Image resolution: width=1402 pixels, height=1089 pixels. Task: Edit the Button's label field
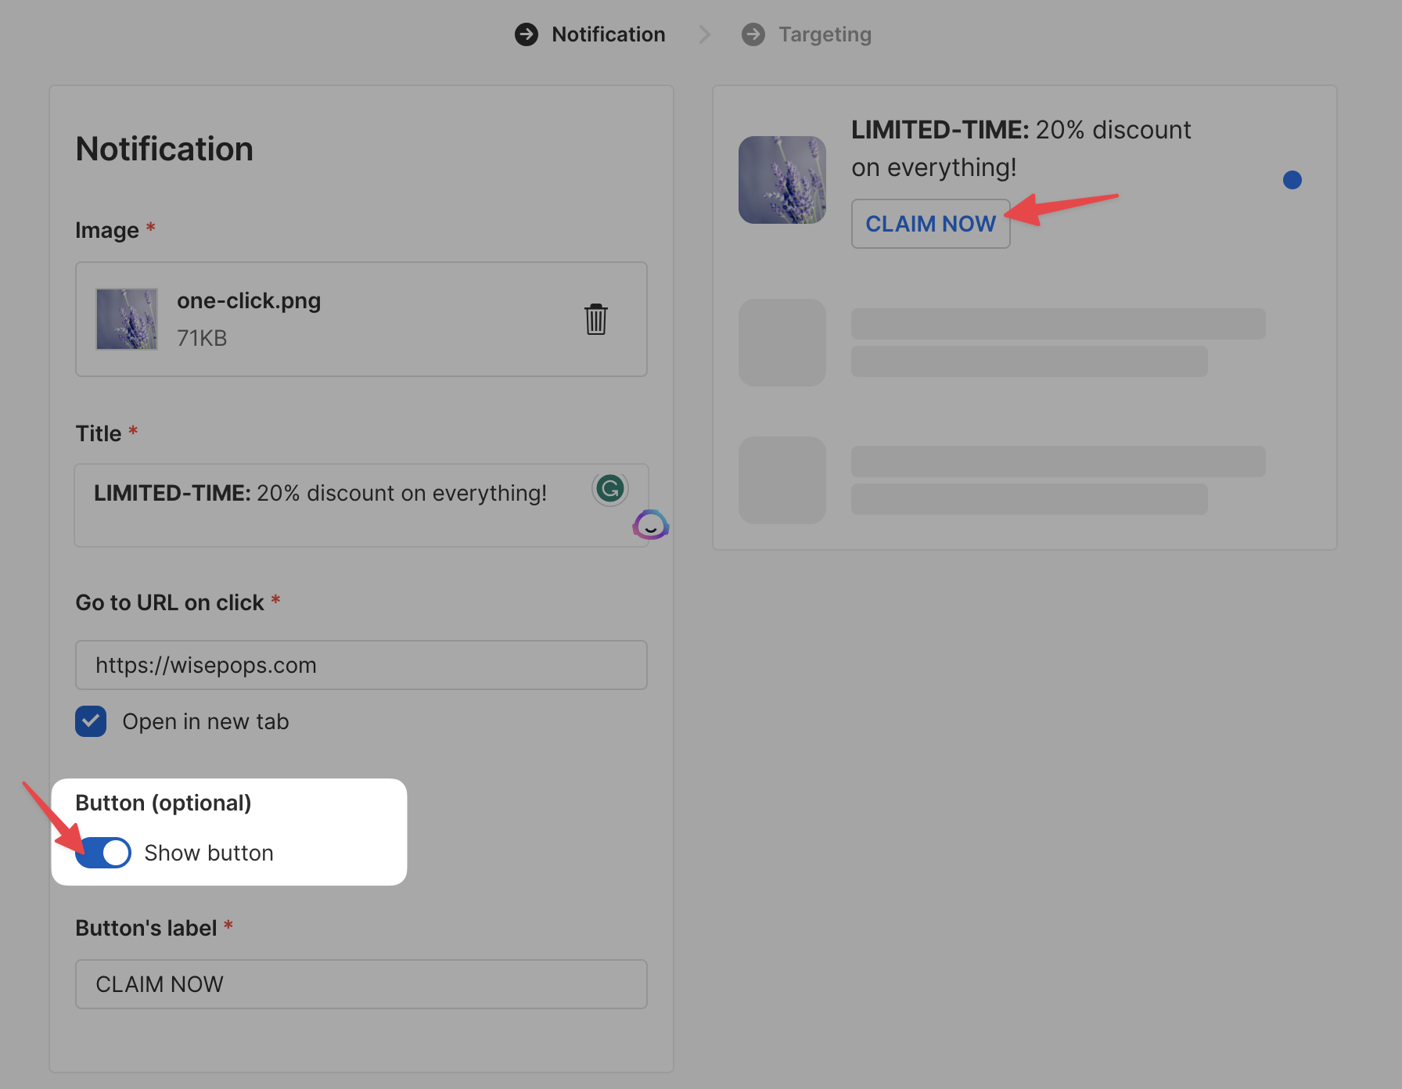tap(361, 984)
